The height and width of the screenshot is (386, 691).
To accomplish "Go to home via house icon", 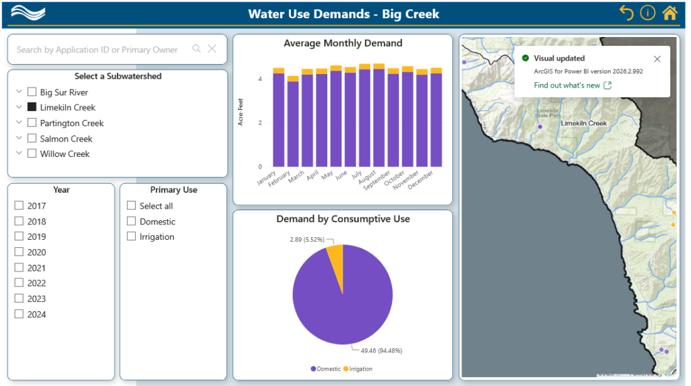I will click(x=669, y=13).
